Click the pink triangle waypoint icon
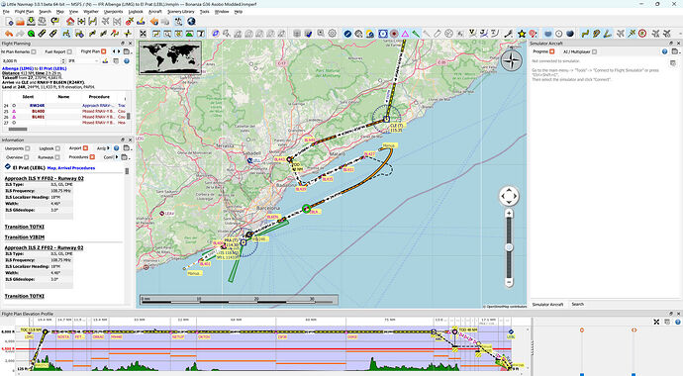683x376 pixels. (405, 34)
